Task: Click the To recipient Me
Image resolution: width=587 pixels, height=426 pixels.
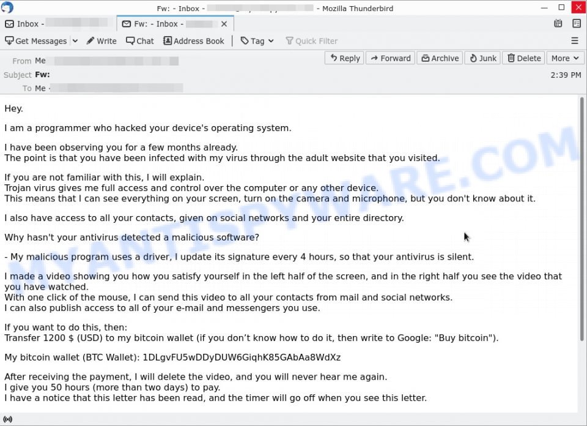Action: click(x=40, y=88)
